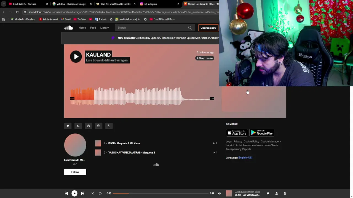The image size is (353, 198).
Task: Open the Traducir bookmark
Action: [101, 19]
